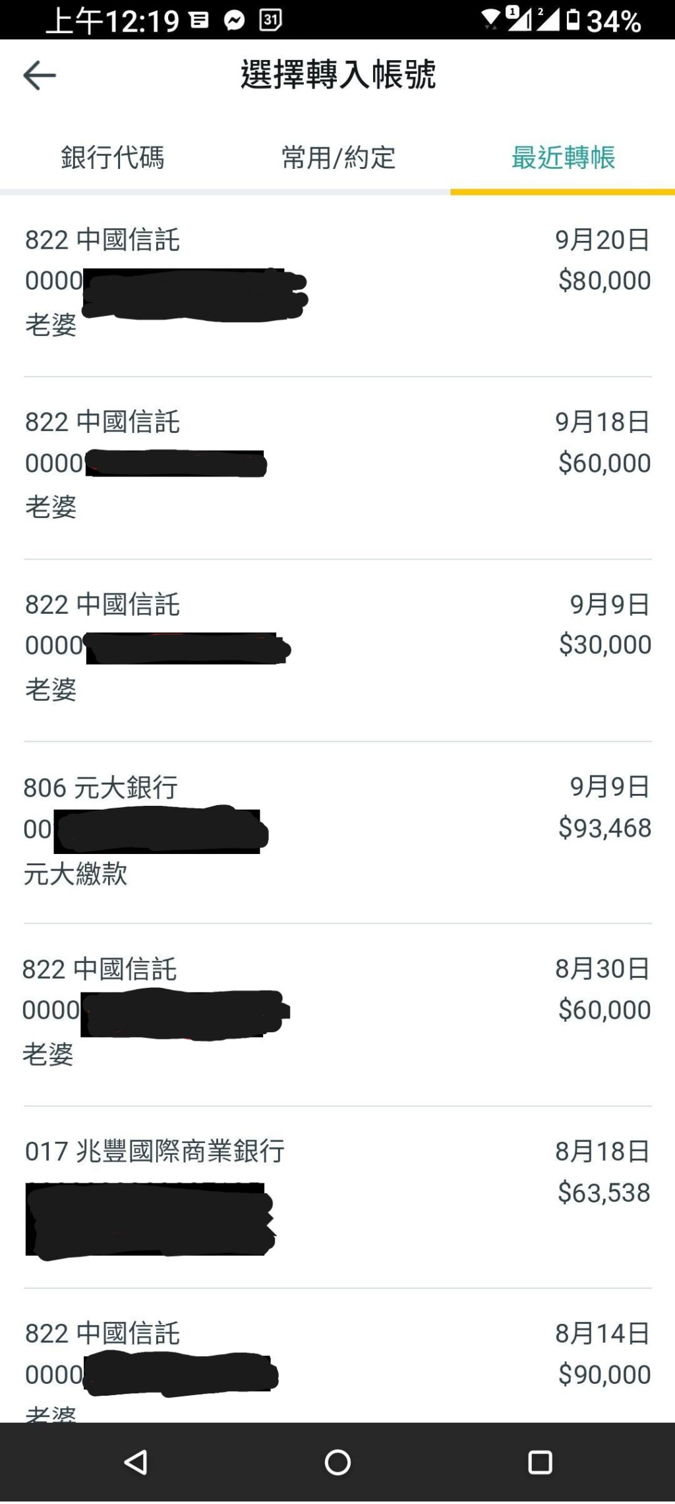675x1504 pixels.
Task: Select the 9月20日 $80,000 transfer entry
Action: coord(337,284)
